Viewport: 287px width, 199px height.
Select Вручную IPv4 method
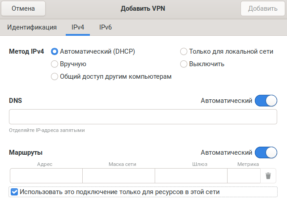pyautogui.click(x=55, y=64)
